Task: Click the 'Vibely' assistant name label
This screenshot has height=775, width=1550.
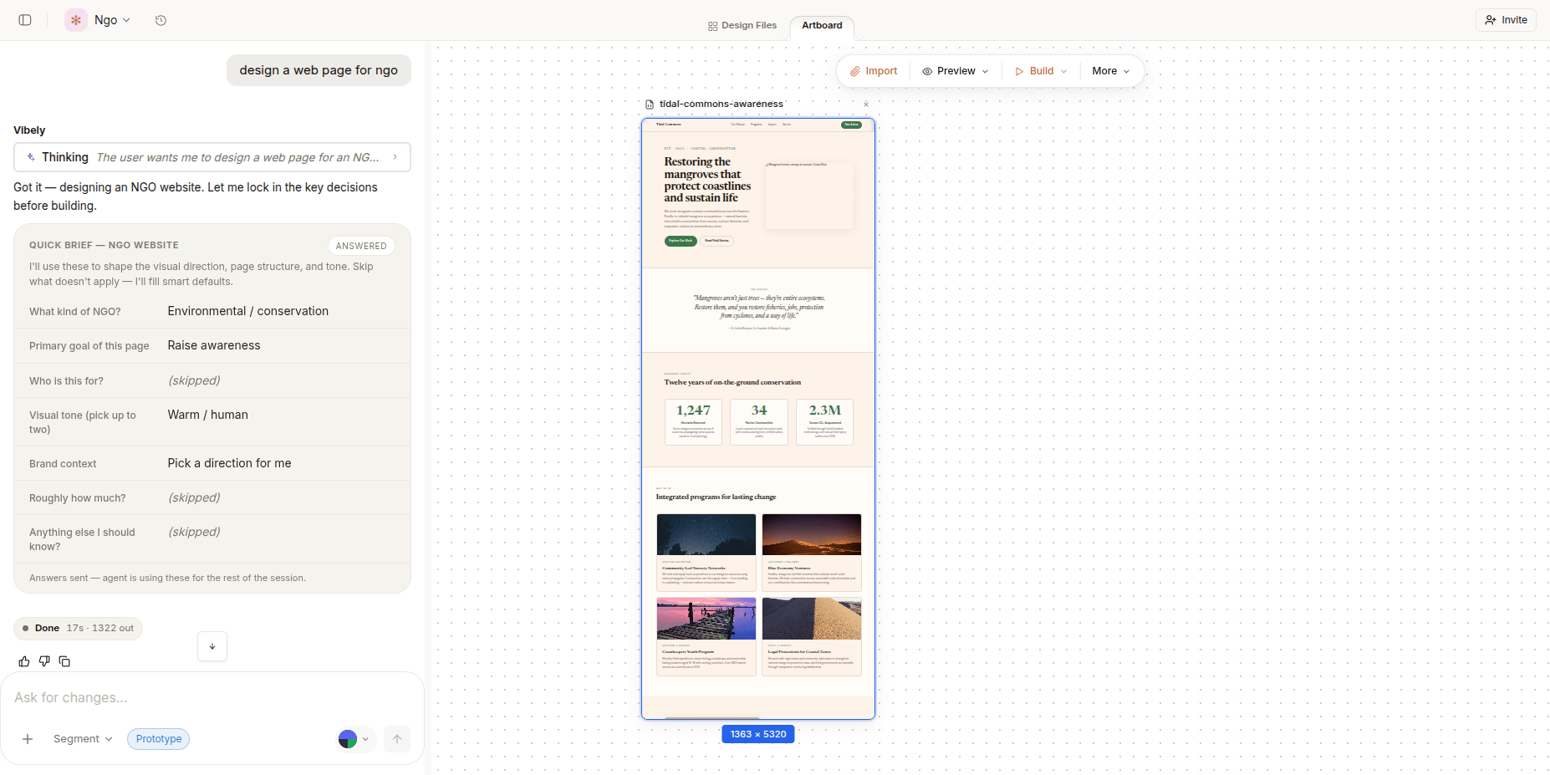Action: point(29,130)
